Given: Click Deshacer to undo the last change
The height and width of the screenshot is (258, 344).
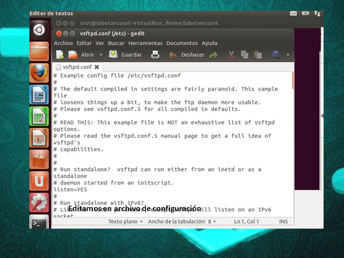Looking at the screenshot, I should coord(186,54).
